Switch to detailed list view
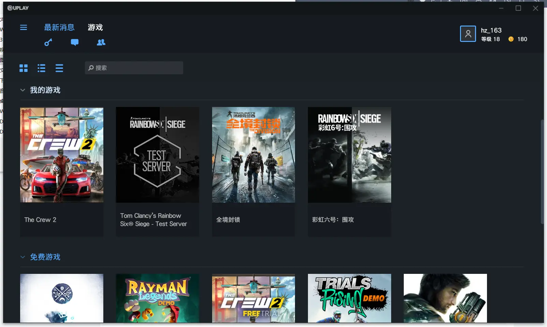The height and width of the screenshot is (327, 547). [x=42, y=68]
